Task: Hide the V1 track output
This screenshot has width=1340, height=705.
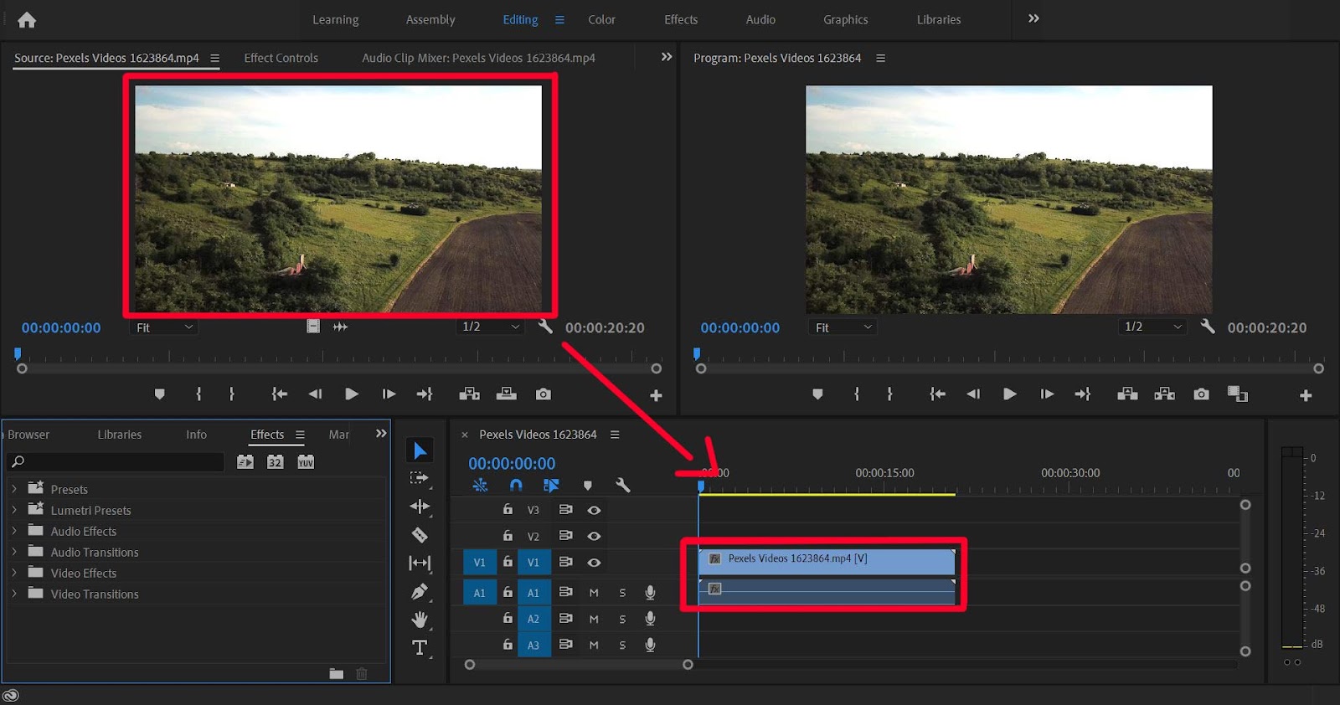Action: (594, 563)
